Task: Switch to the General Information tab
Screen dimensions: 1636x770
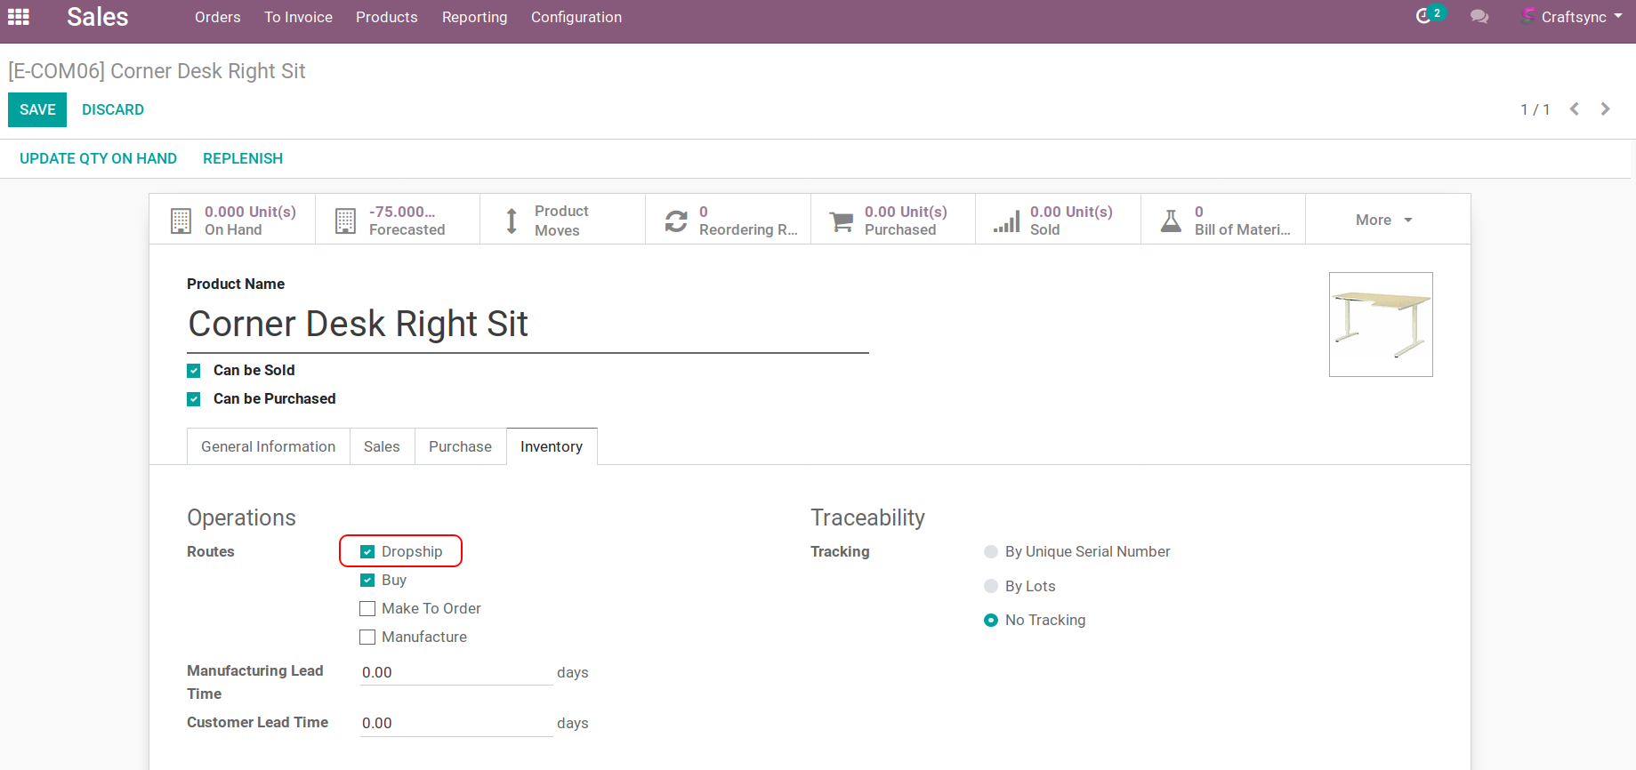Action: [268, 446]
